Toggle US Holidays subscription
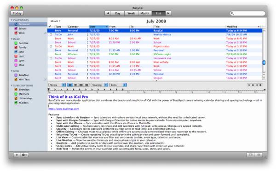Screen dimensions: 276x171 click(x=16, y=98)
